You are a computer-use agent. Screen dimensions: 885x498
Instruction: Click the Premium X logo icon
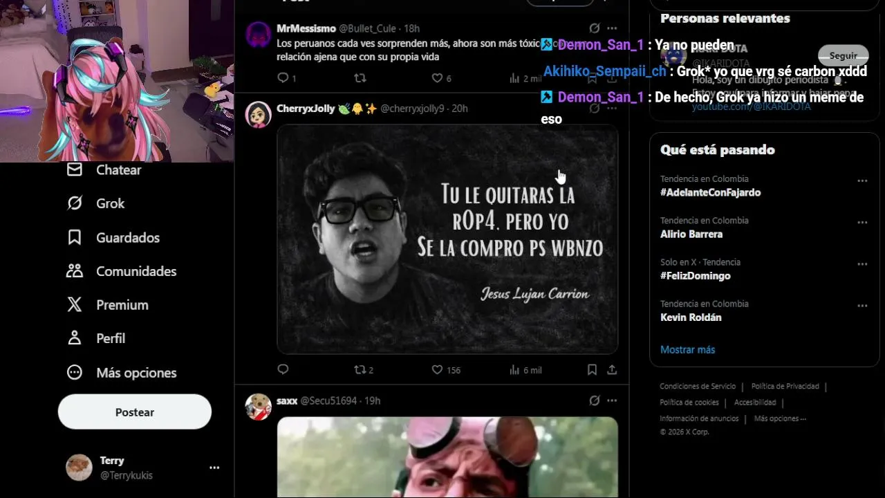(x=74, y=304)
